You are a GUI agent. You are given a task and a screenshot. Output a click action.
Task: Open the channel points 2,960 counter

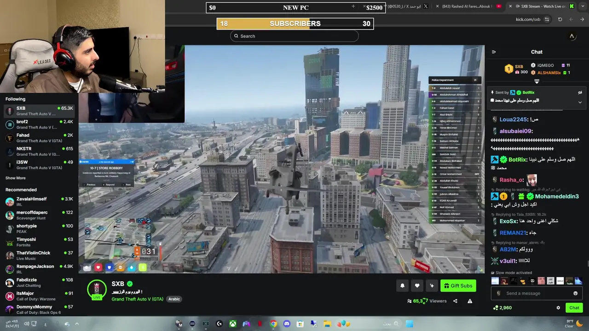[x=502, y=308]
